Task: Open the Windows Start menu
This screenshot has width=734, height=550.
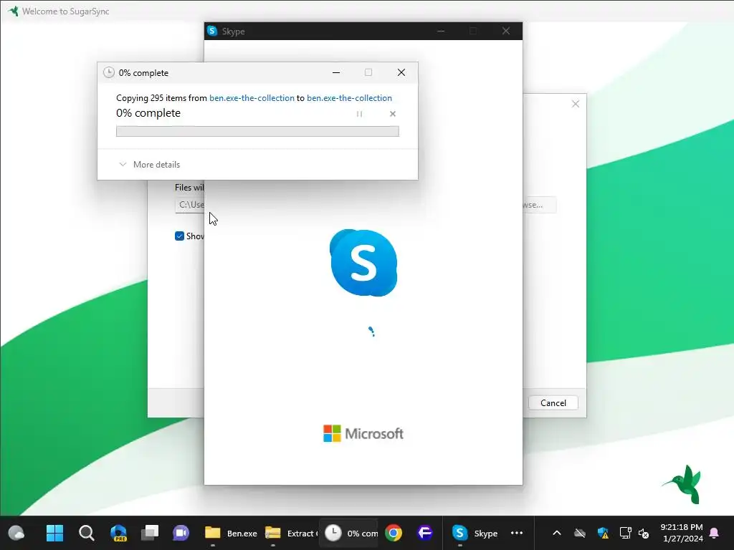Action: [54, 533]
